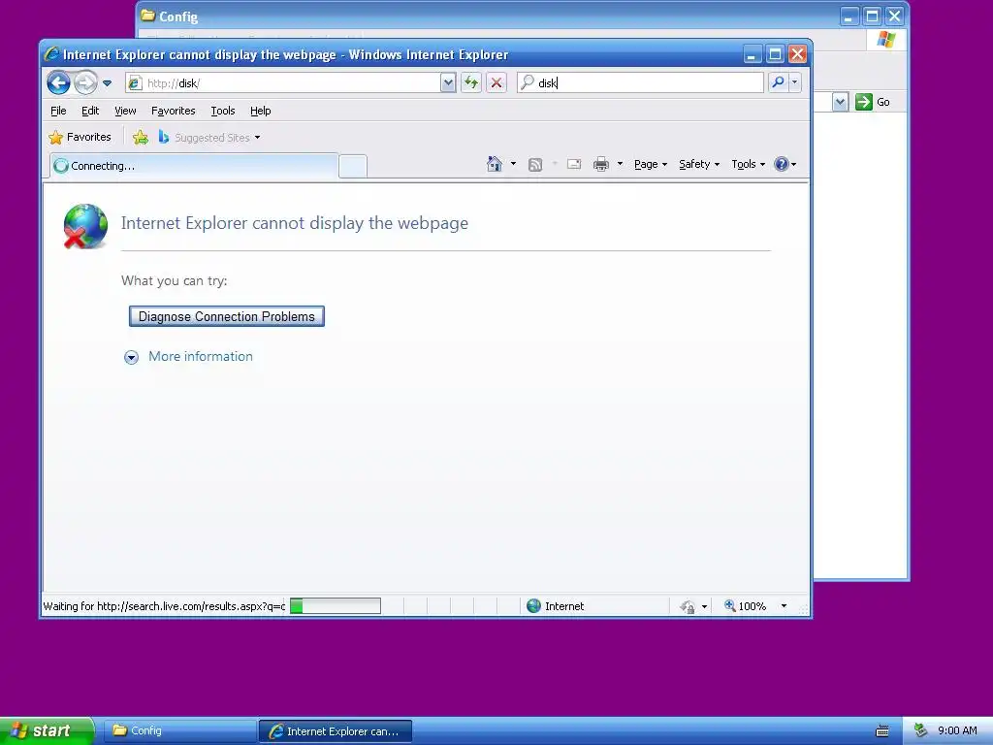
Task: Print the page with printer icon
Action: 600,165
